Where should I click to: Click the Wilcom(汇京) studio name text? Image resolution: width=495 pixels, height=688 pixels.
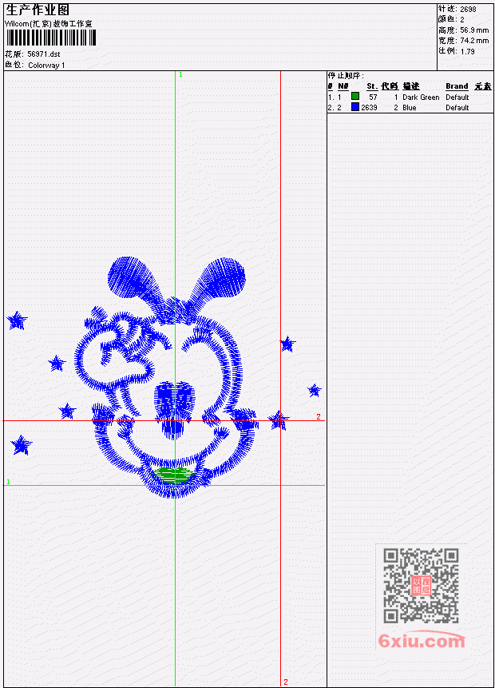[48, 24]
